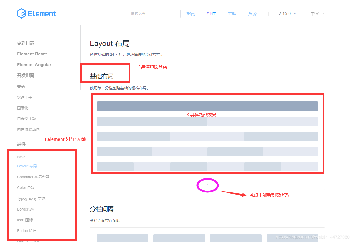Click the 分栏间隔 section heading
The image size is (352, 242).
pyautogui.click(x=102, y=209)
